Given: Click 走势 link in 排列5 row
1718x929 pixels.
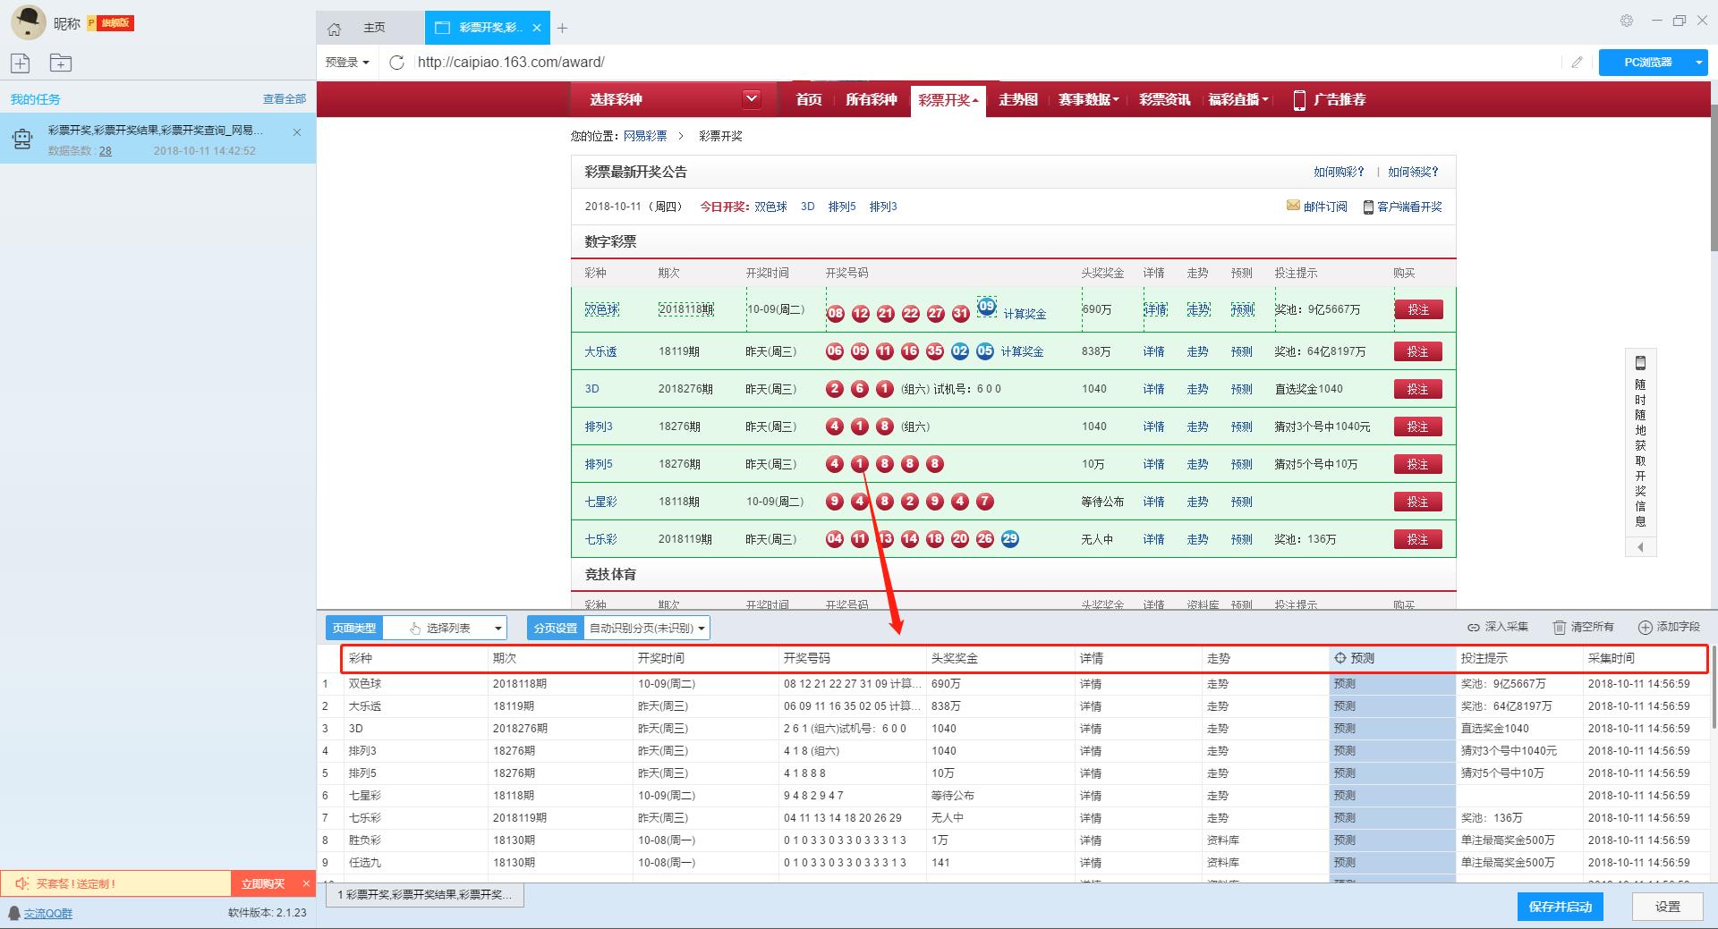Looking at the screenshot, I should coord(1197,464).
